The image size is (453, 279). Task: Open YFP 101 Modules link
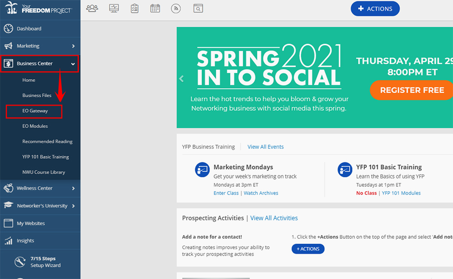tap(401, 193)
